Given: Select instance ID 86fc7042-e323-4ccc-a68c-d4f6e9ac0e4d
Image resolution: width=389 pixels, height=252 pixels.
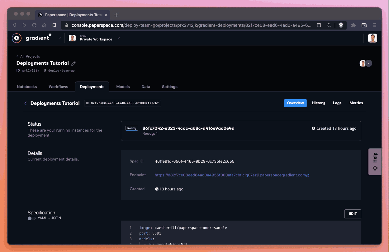Looking at the screenshot, I should (x=188, y=128).
